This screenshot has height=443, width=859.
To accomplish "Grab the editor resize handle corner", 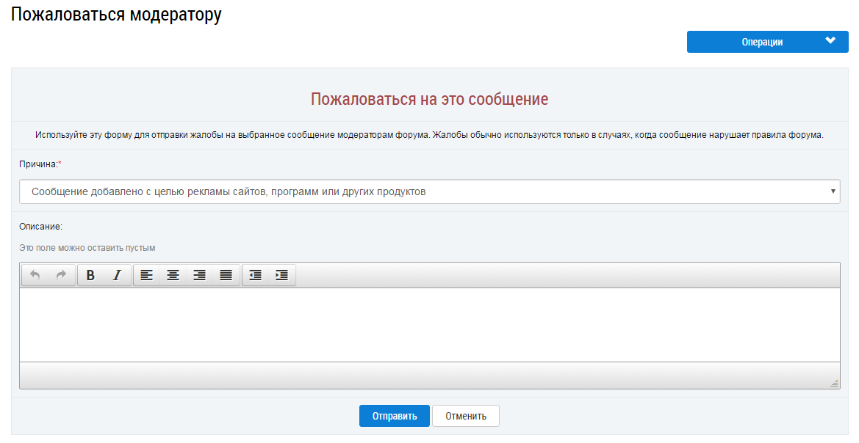I will click(834, 383).
